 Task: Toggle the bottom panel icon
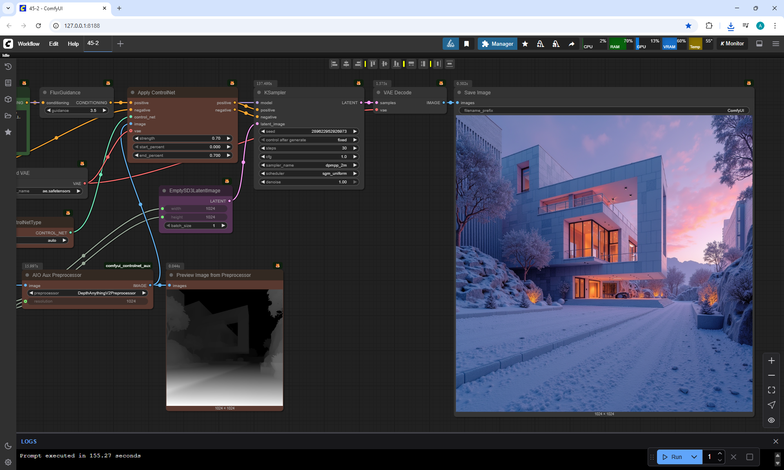[759, 44]
